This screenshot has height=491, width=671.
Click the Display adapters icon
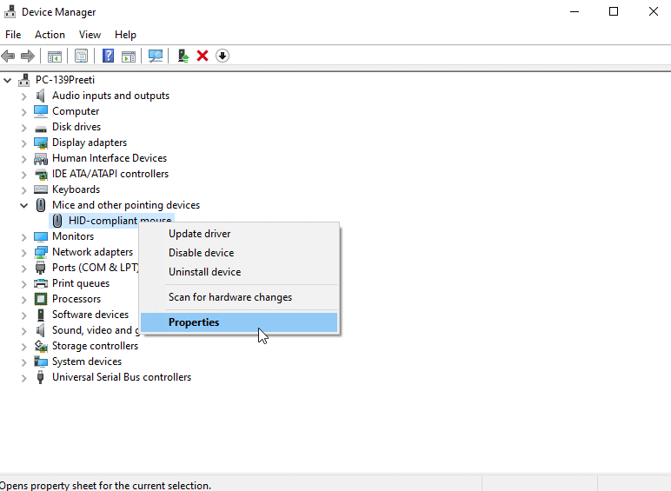[x=41, y=143]
